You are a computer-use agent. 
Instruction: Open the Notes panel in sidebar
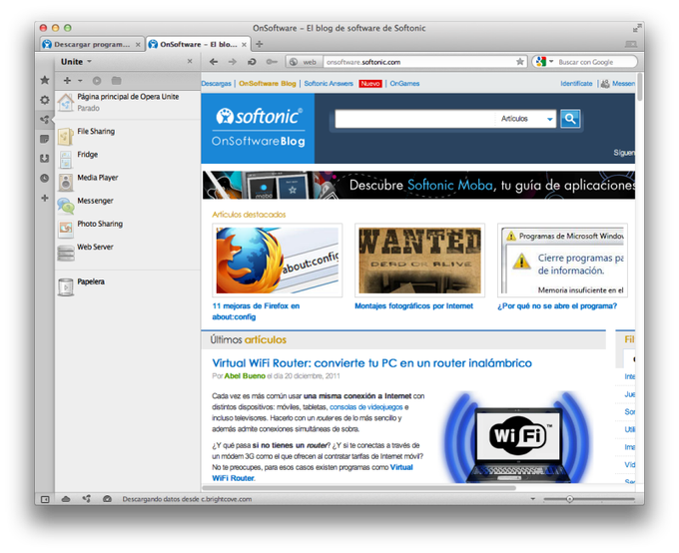45,139
